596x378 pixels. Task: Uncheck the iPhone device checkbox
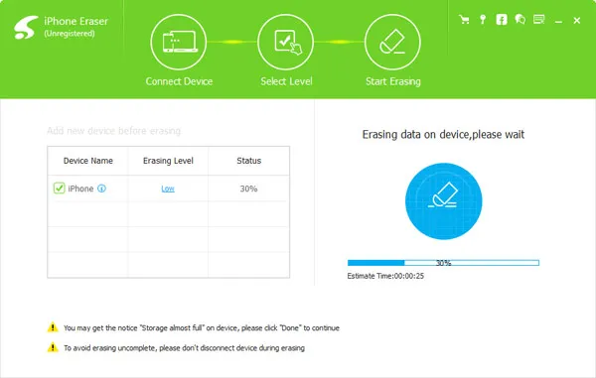pyautogui.click(x=59, y=188)
